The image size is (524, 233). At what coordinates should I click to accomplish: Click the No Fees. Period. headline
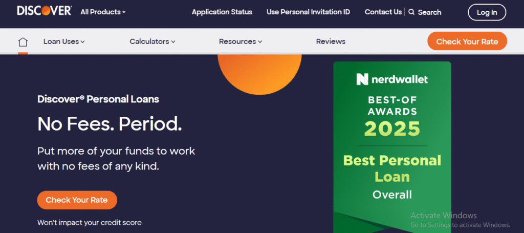pos(110,123)
